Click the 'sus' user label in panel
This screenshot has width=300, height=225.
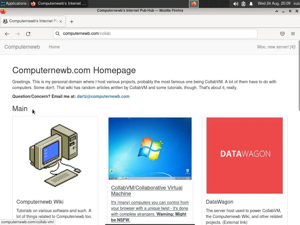296,4
